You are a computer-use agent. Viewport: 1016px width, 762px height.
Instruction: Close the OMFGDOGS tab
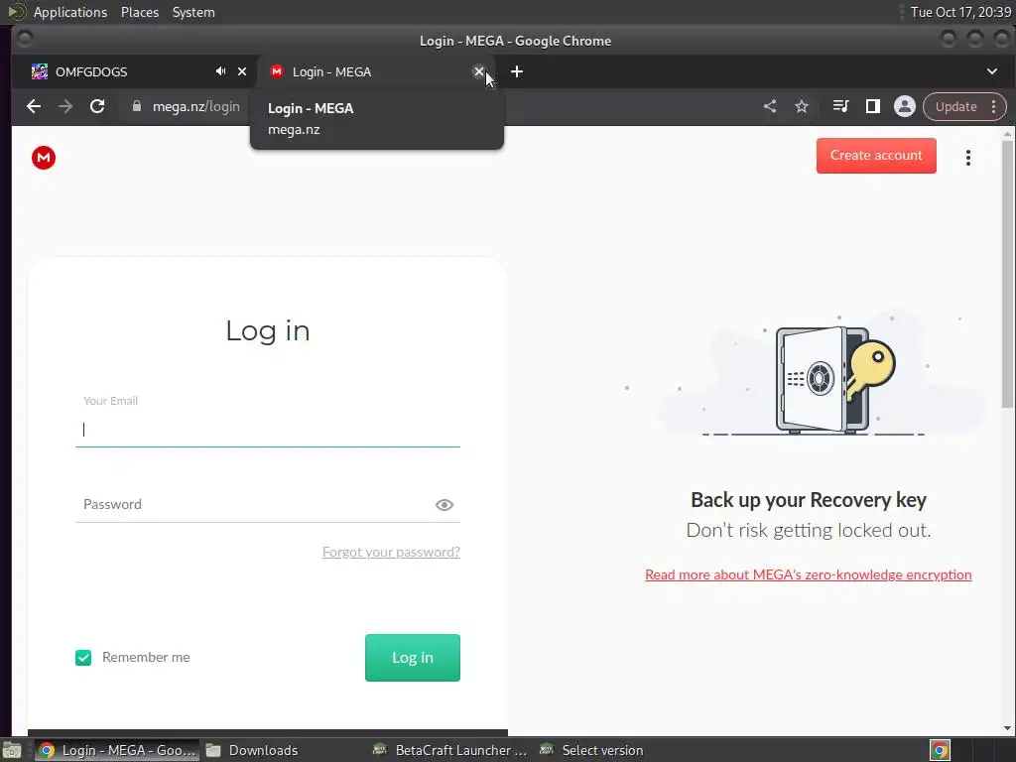click(242, 71)
